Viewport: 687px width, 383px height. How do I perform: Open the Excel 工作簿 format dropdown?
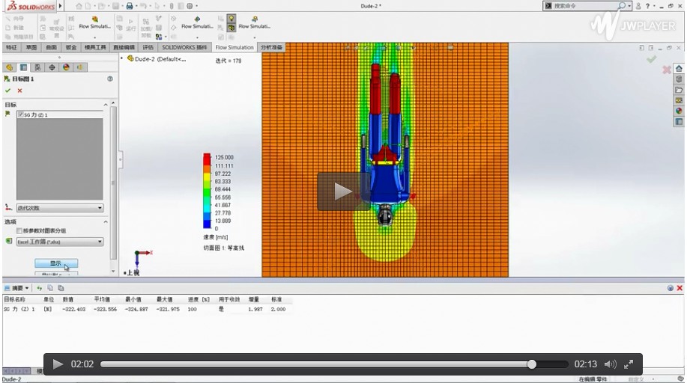(x=60, y=242)
